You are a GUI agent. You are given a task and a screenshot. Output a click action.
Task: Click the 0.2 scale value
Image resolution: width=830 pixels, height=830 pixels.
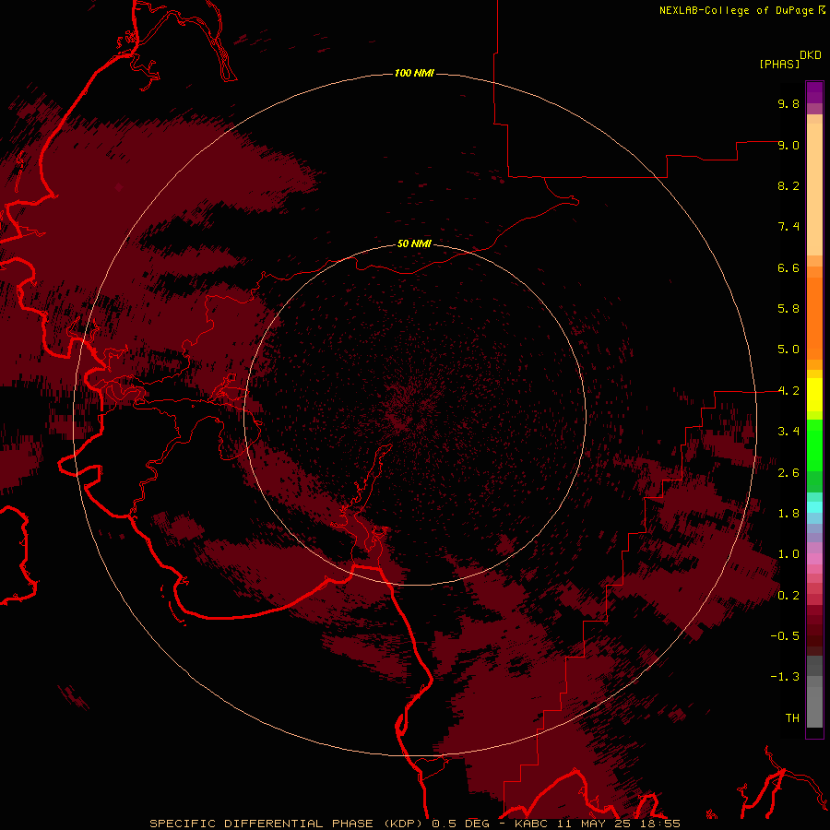coord(788,596)
